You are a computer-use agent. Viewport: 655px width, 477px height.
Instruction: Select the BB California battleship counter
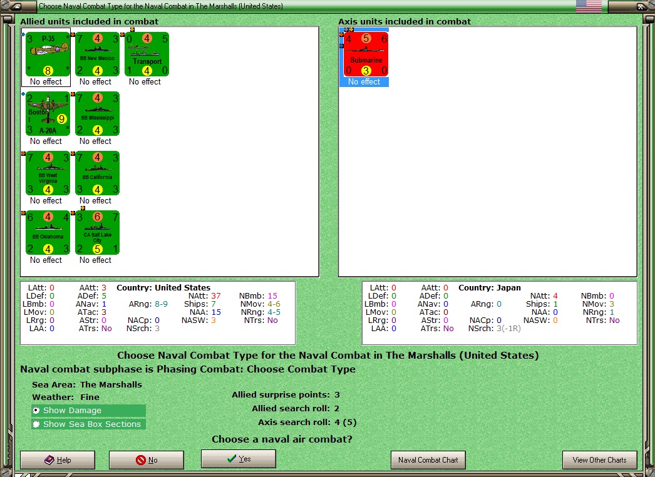pyautogui.click(x=97, y=173)
